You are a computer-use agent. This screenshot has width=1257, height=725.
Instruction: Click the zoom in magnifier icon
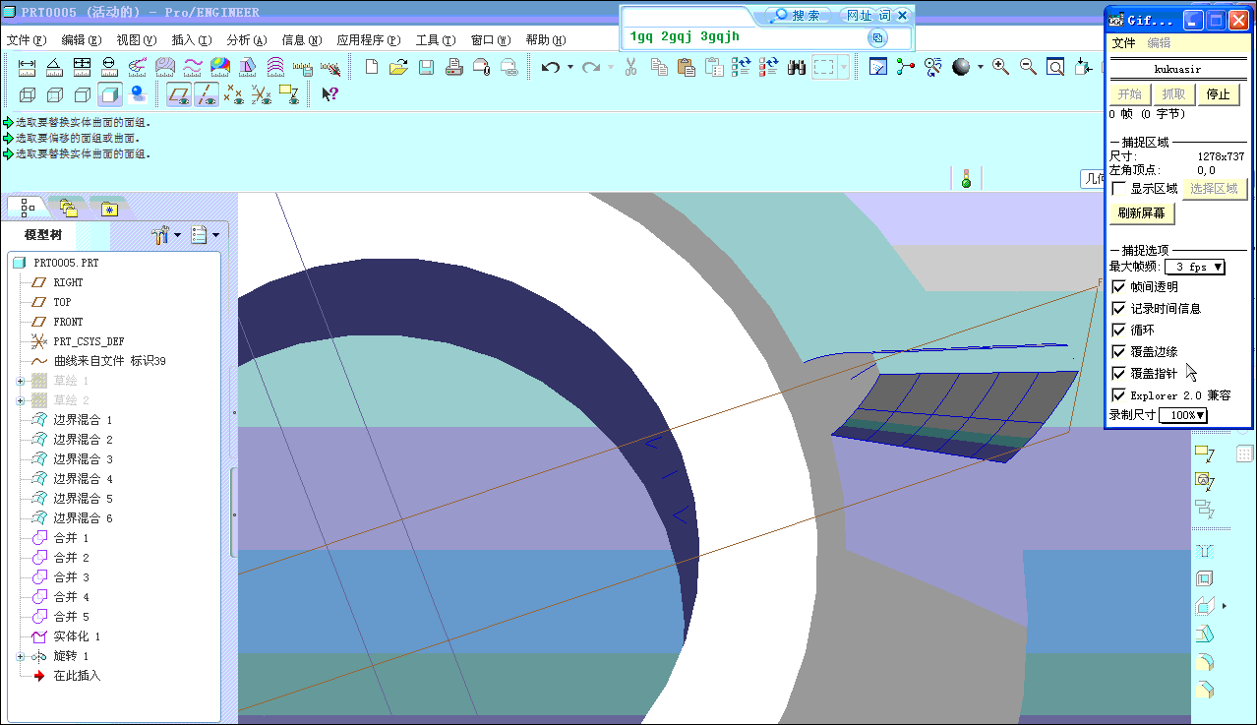(x=1000, y=67)
